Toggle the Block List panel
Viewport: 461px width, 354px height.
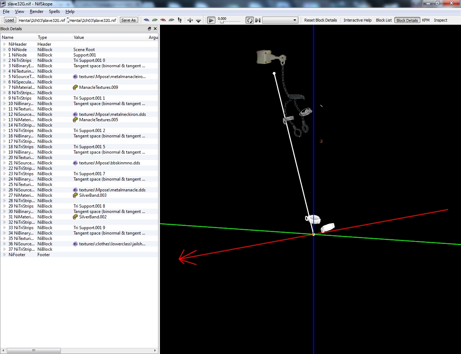tap(384, 20)
